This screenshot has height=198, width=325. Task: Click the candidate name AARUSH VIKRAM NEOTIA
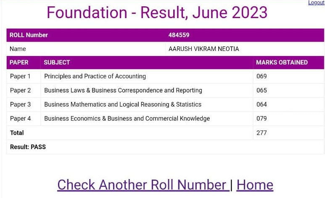[203, 49]
